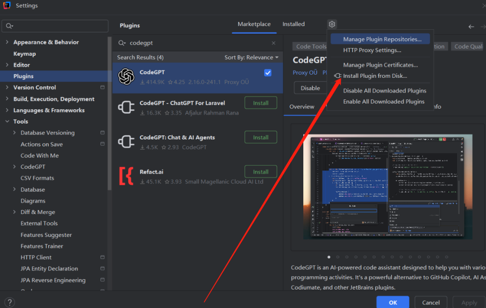This screenshot has width=486, height=308.
Task: Click project-level icon beside Database Versioning
Action: pos(102,133)
